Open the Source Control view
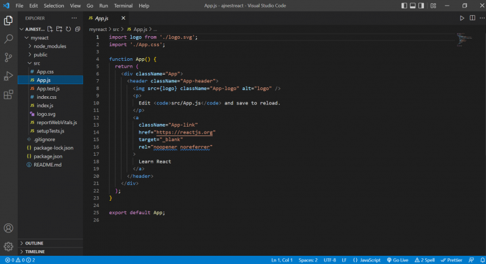 [9, 57]
